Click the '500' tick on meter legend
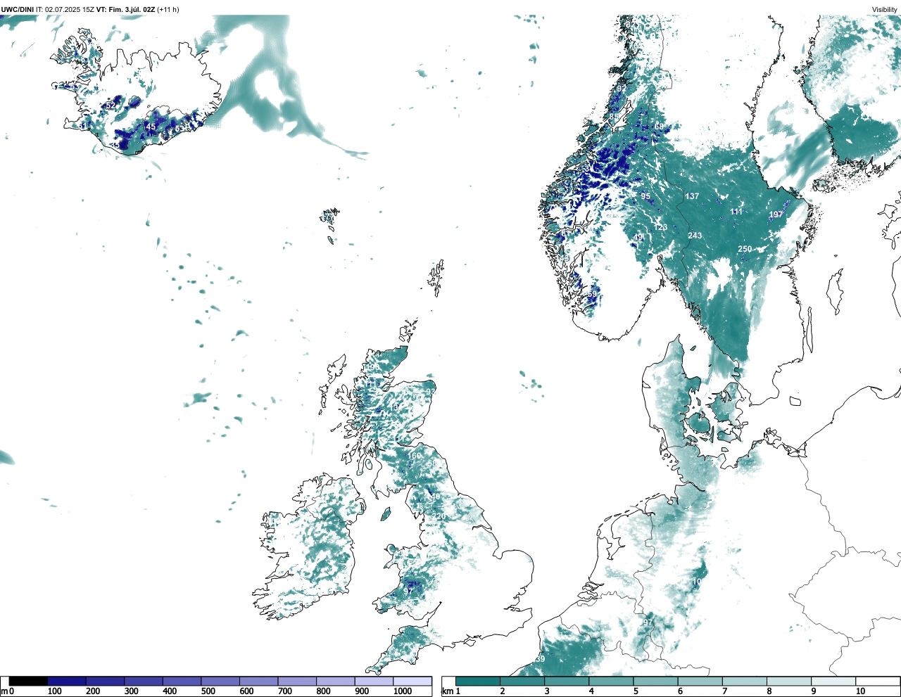Screen dimensions: 901x697 click(x=208, y=691)
